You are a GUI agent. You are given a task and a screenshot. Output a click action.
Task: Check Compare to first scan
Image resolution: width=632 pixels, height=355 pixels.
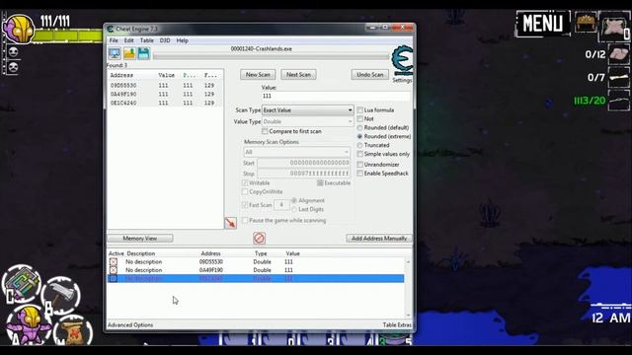point(265,131)
